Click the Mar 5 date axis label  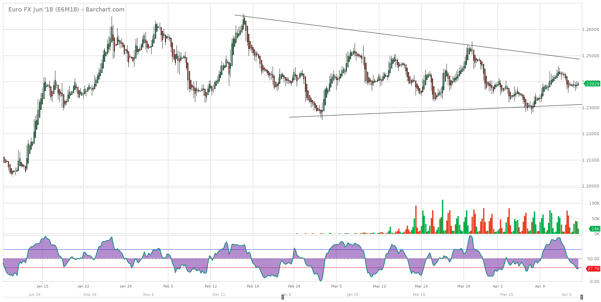tap(337, 286)
